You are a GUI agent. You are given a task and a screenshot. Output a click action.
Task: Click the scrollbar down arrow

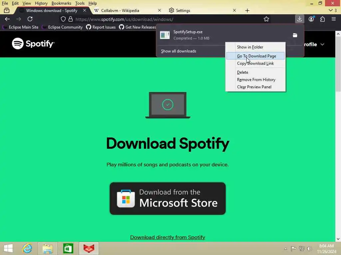[x=338, y=239]
